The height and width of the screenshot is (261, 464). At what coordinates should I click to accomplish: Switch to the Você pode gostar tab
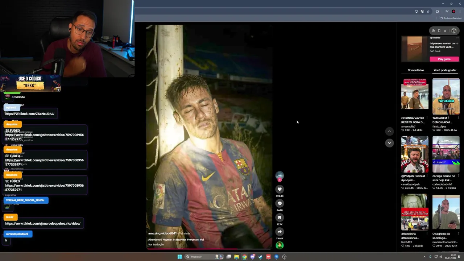[x=445, y=70]
